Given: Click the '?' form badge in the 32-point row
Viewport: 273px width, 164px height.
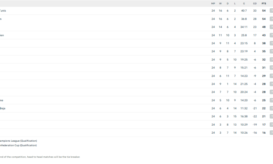Looking at the screenshot, I should pos(271,60).
